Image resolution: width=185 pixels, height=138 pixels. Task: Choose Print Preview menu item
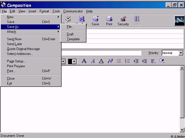[x=31, y=66]
